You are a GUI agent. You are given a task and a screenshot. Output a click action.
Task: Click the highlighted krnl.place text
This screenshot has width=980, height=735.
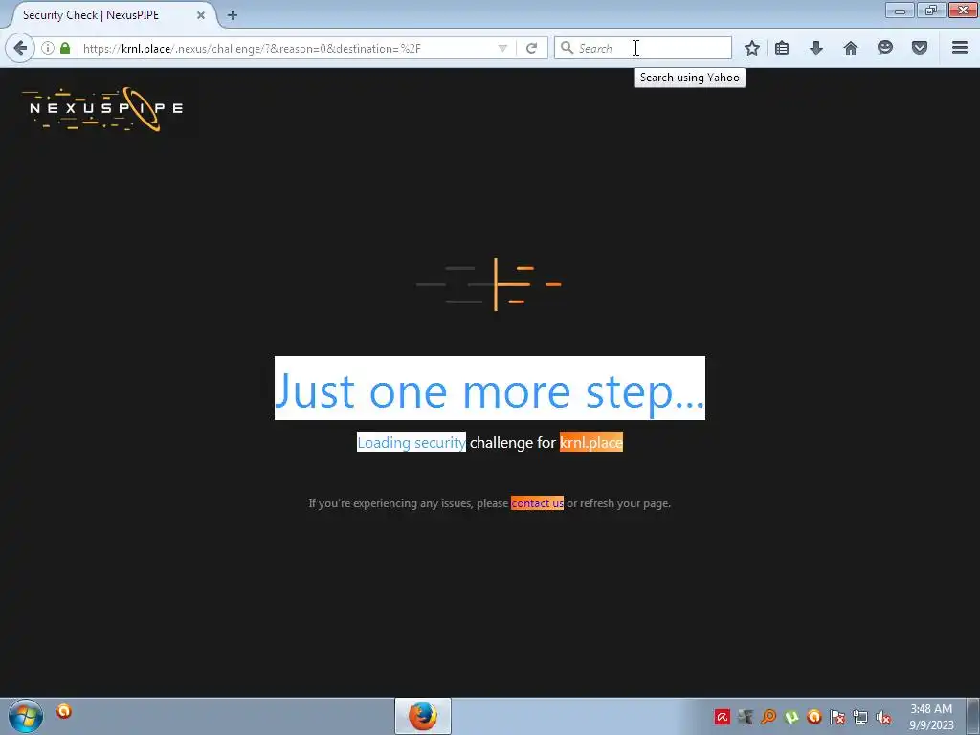tap(591, 442)
